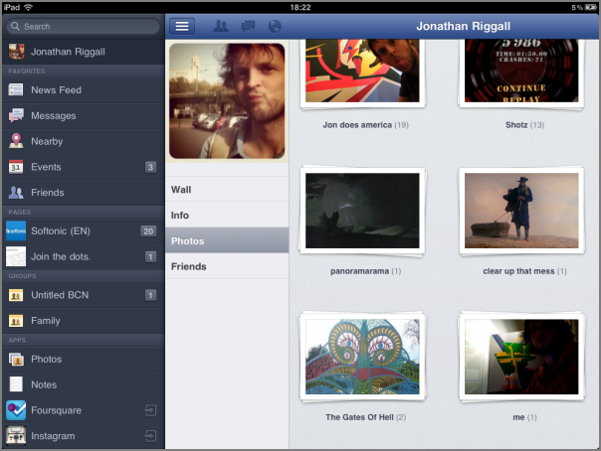Open Nearby with map pin icon
Viewport: 601px width, 451px height.
coord(84,141)
